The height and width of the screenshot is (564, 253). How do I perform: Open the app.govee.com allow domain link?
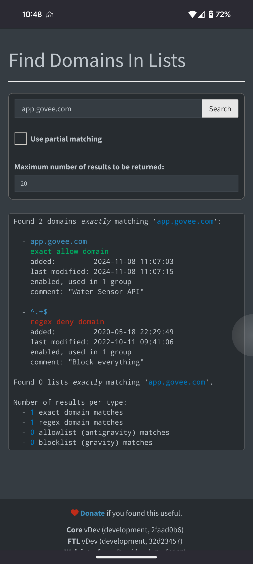pyautogui.click(x=58, y=242)
